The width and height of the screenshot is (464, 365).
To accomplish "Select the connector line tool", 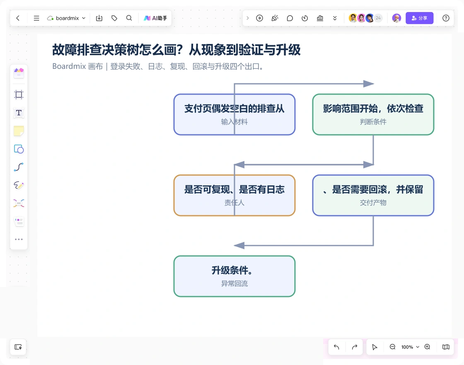I will [x=19, y=167].
